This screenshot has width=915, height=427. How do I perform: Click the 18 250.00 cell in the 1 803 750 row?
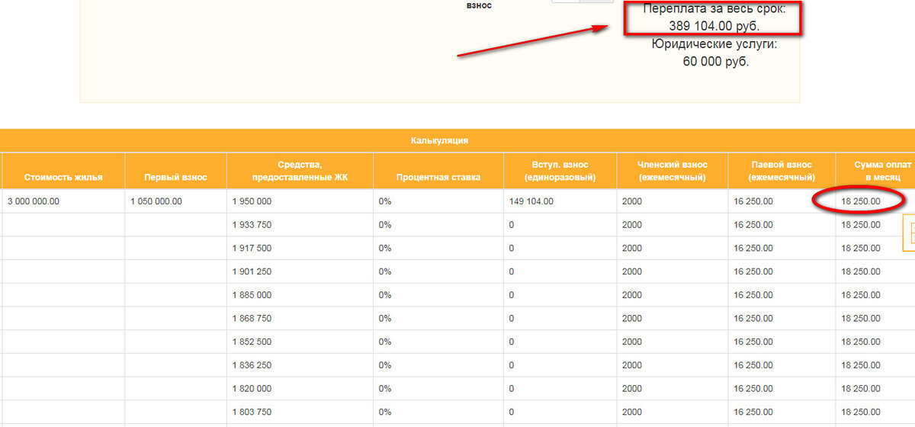click(875, 413)
